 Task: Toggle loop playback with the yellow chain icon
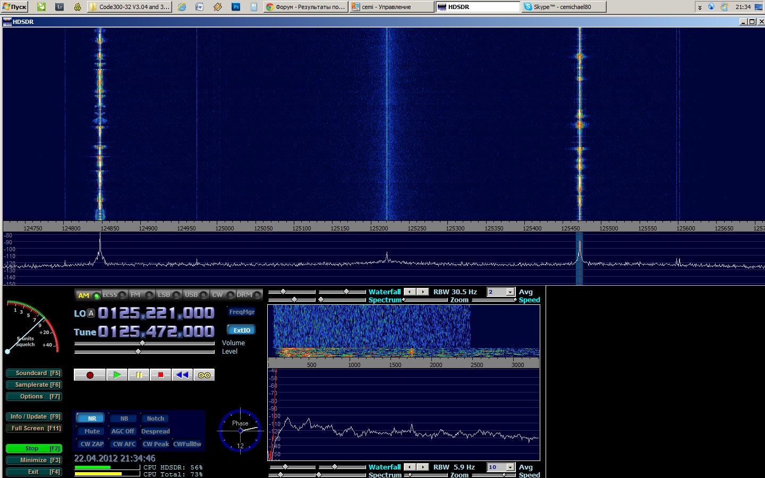204,375
